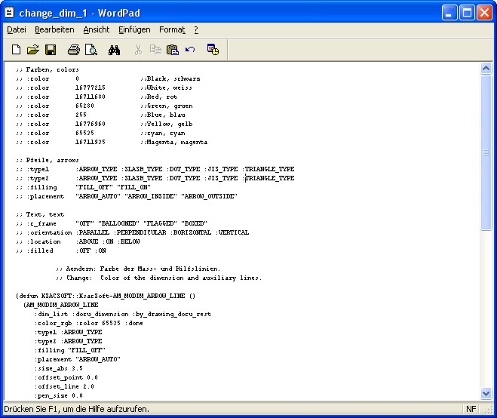Open Print Preview from the toolbar
The image size is (497, 418).
[91, 50]
